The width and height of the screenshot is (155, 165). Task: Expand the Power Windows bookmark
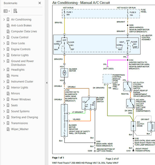[4, 99]
